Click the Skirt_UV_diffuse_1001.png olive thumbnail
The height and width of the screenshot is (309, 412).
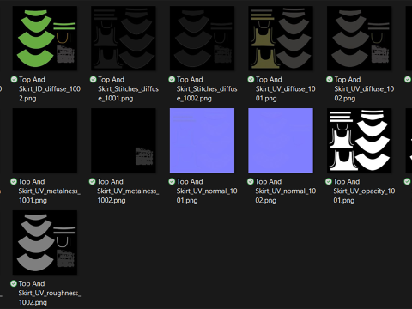(281, 39)
